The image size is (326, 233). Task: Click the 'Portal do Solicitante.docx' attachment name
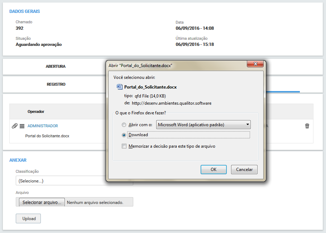pyautogui.click(x=47, y=136)
